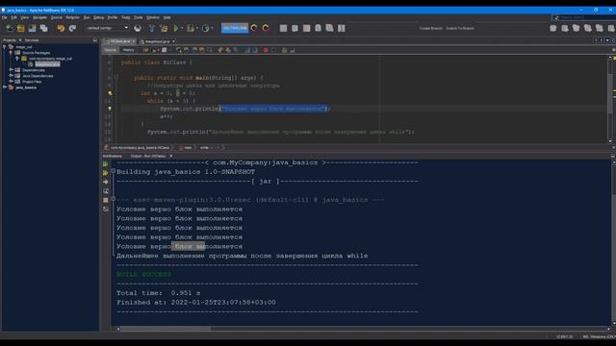Collapse the Source Packages tree node
Viewport: 616px width, 346px height.
coord(11,53)
